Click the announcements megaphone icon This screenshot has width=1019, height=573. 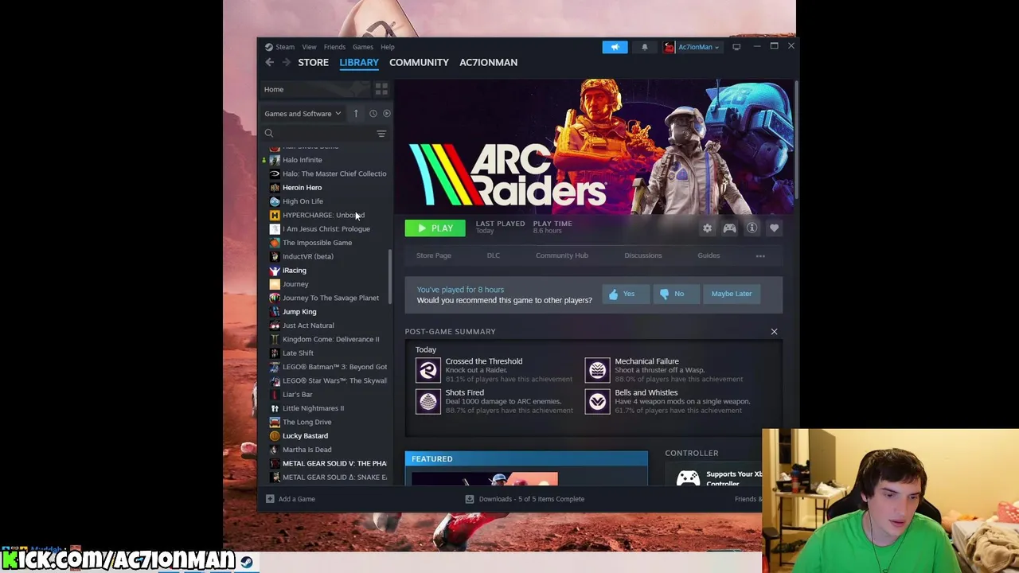point(615,47)
